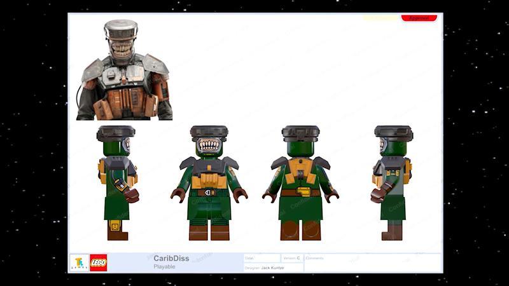Select the right side view minifigure

click(x=392, y=183)
